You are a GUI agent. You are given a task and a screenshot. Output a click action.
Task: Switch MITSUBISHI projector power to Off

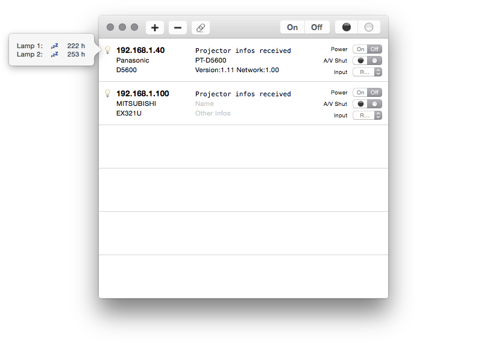(375, 93)
